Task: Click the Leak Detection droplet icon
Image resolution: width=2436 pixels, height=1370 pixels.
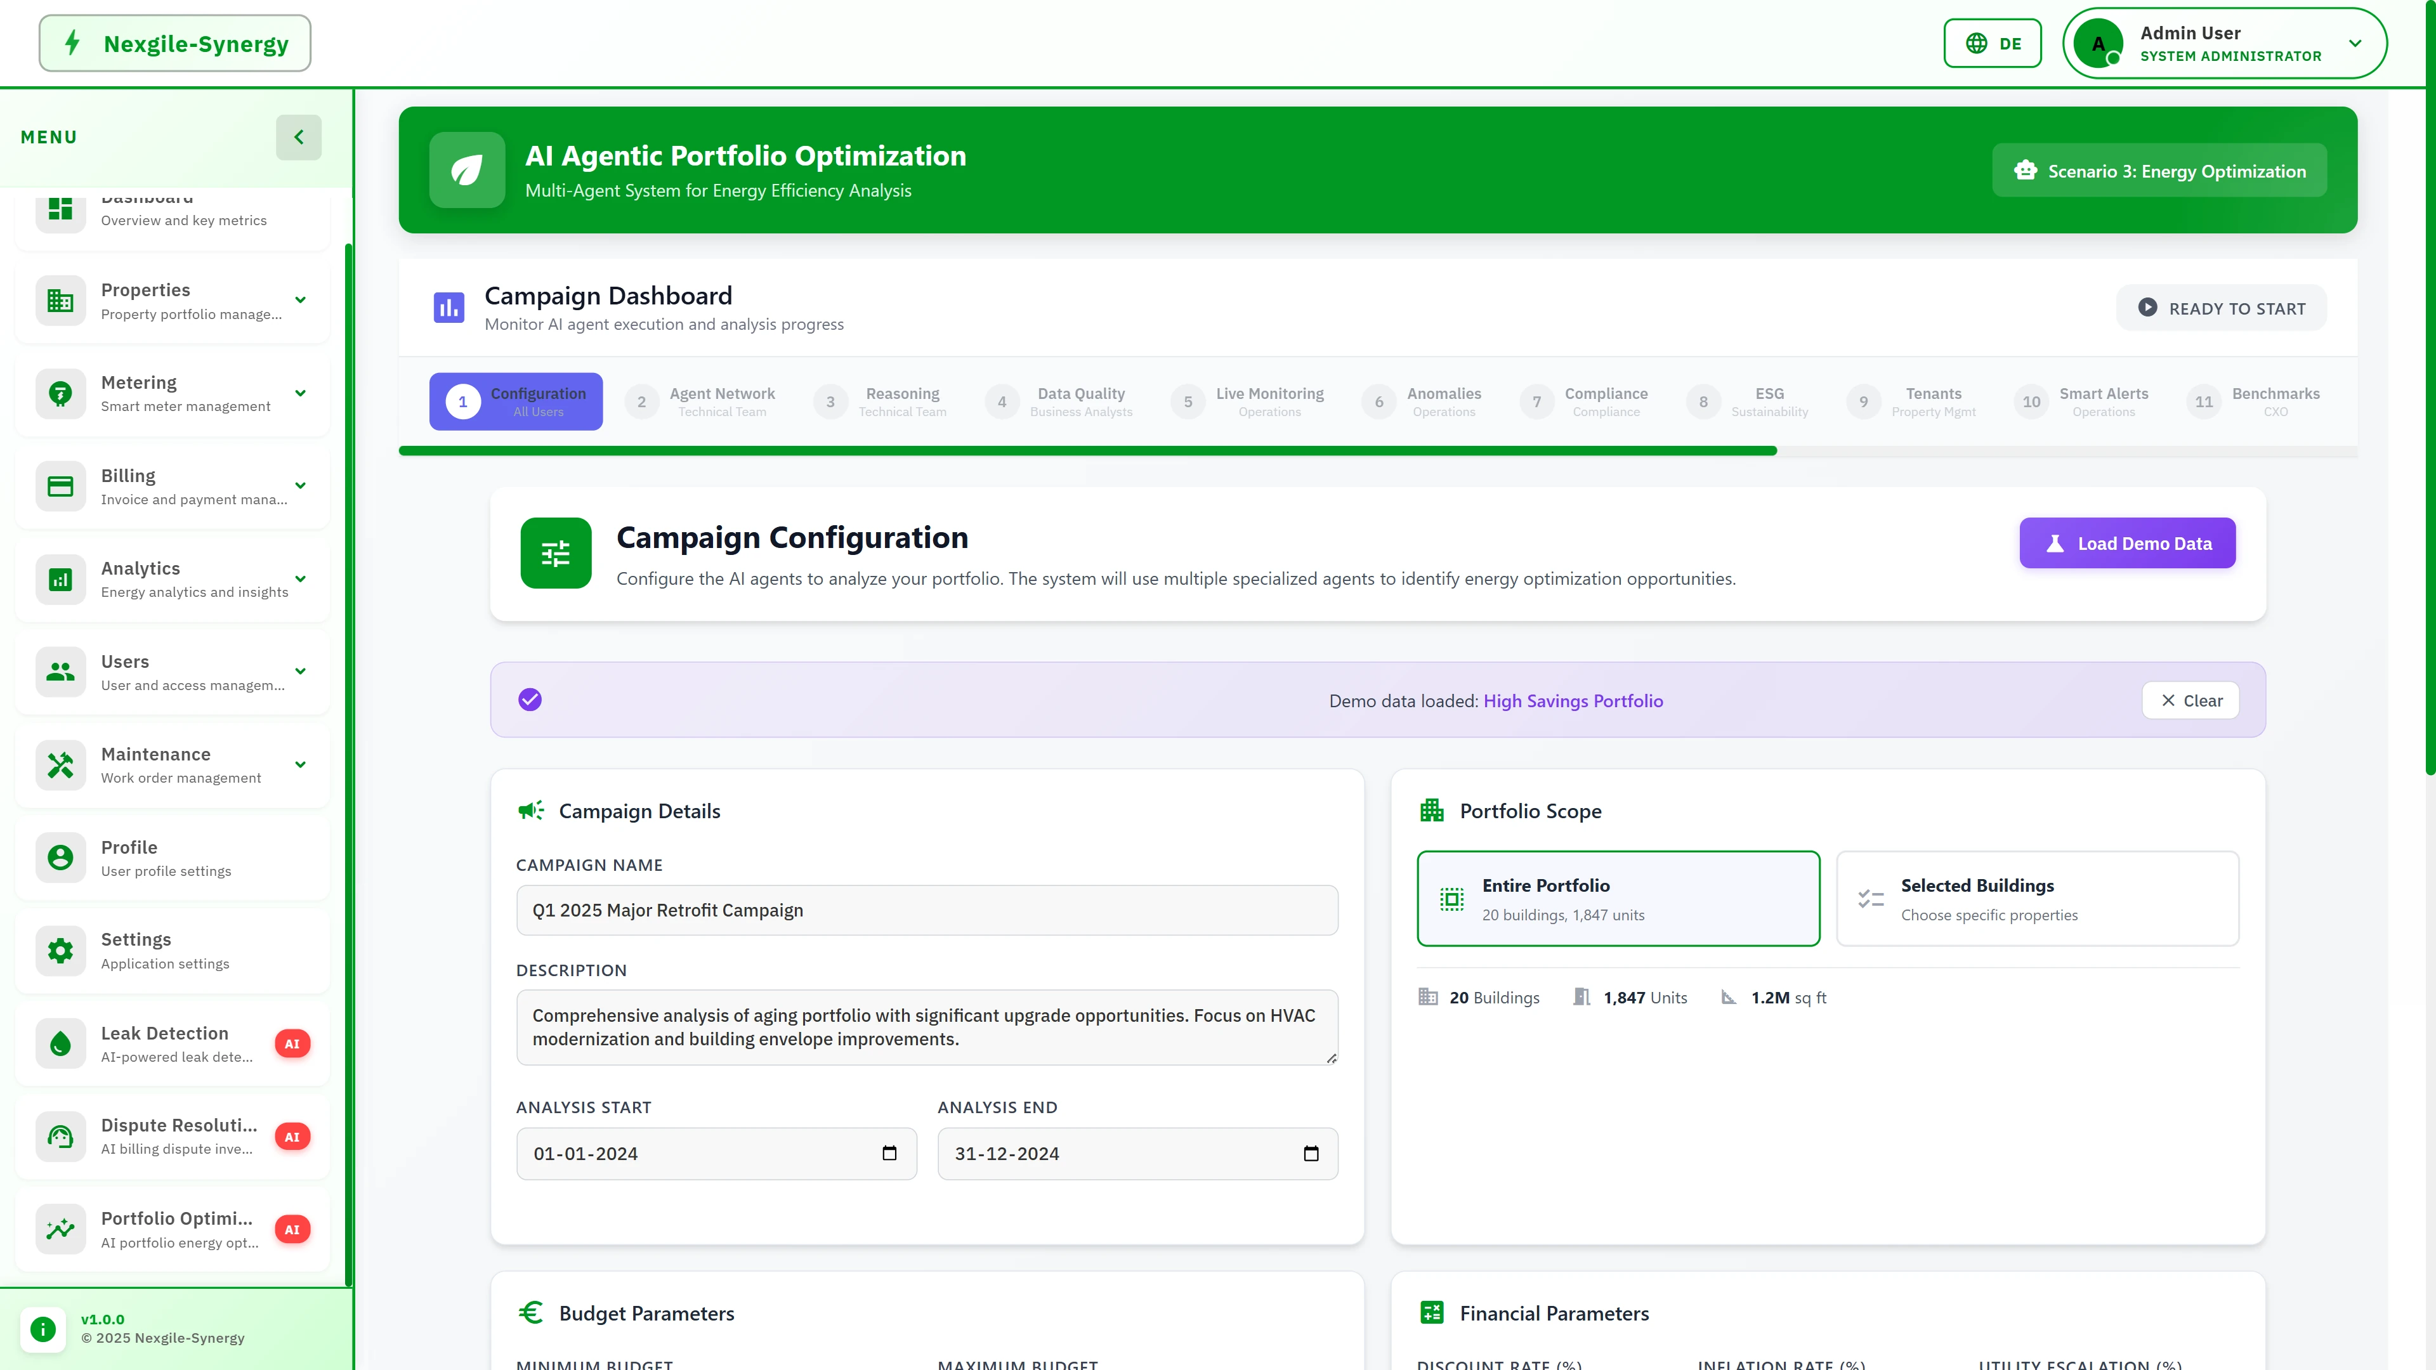Action: click(x=60, y=1044)
